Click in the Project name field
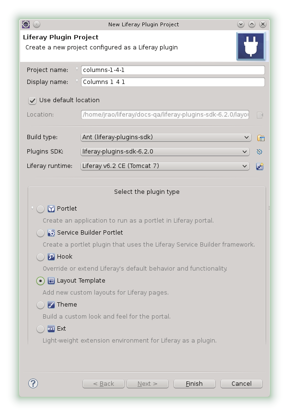The width and height of the screenshot is (289, 416). click(x=173, y=70)
